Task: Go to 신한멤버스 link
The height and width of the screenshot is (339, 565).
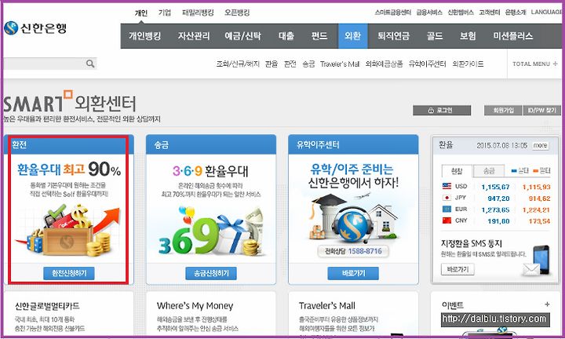Action: coord(461,13)
